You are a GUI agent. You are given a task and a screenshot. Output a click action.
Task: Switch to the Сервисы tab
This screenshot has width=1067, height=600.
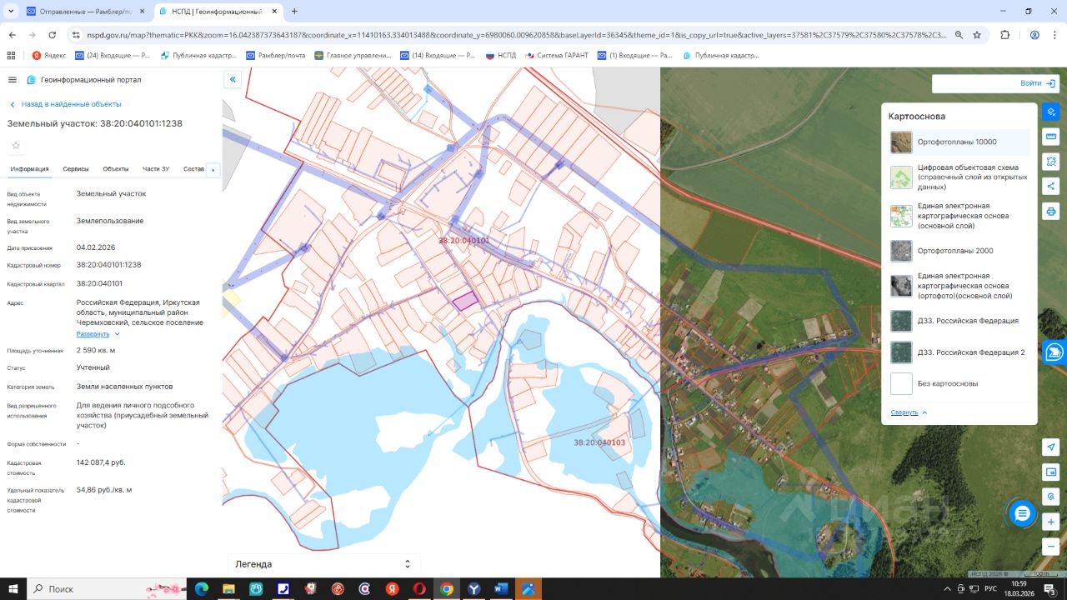(76, 169)
